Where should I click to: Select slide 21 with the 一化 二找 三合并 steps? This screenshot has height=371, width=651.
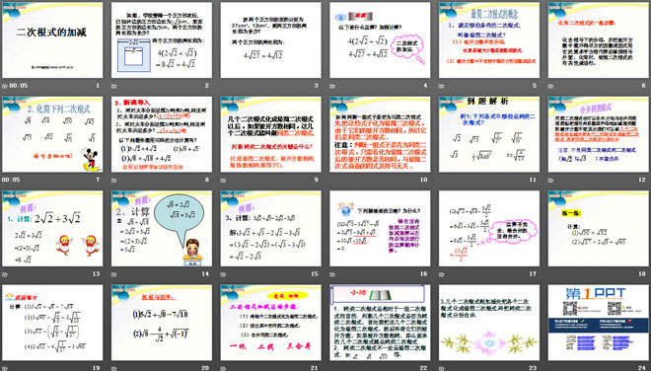(x=270, y=323)
